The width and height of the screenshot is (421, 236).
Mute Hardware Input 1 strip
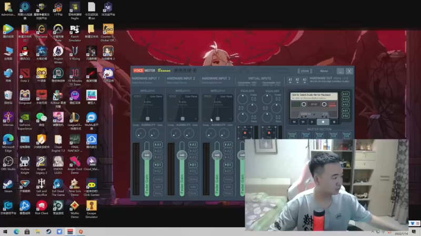pyautogui.click(x=157, y=193)
